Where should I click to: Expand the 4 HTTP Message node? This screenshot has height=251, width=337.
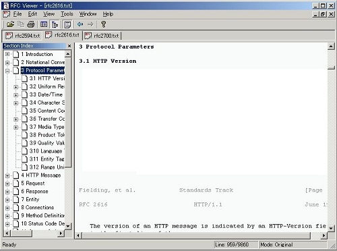pos(7,175)
